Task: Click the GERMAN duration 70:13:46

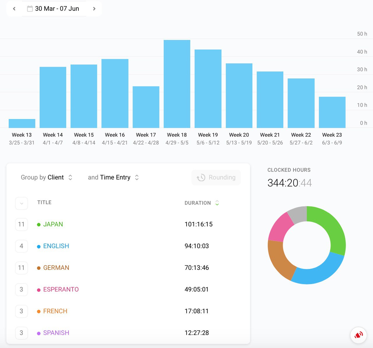Action: (197, 268)
